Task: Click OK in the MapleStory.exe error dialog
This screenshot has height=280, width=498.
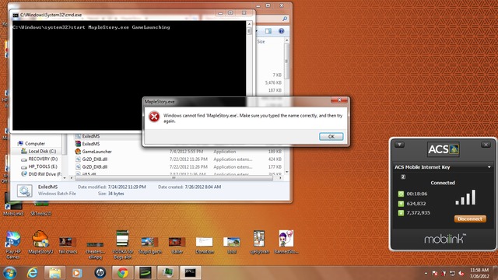Action: click(331, 137)
